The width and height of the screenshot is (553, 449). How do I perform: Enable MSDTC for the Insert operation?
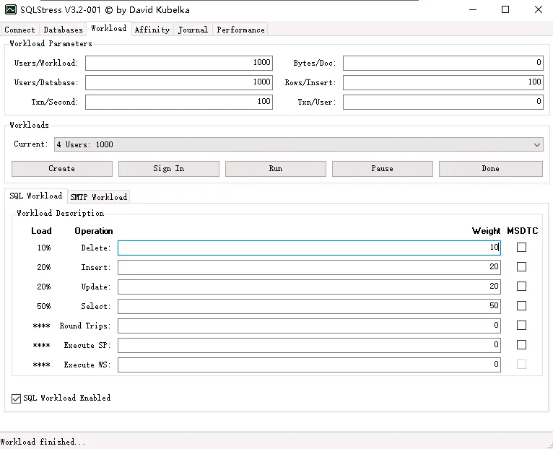pos(522,266)
